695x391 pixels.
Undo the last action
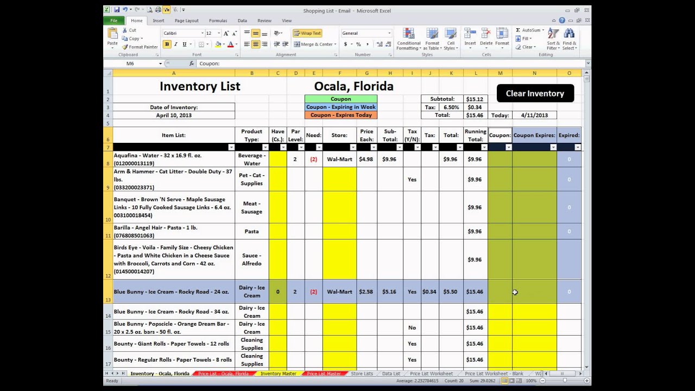point(125,10)
